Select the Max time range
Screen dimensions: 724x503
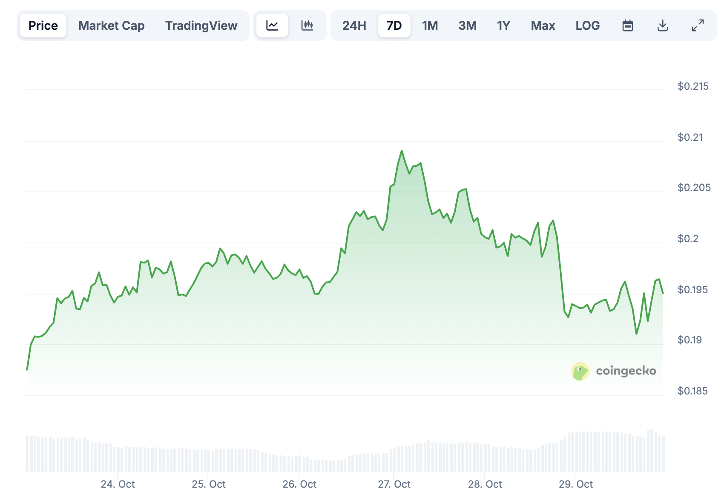[x=543, y=26]
